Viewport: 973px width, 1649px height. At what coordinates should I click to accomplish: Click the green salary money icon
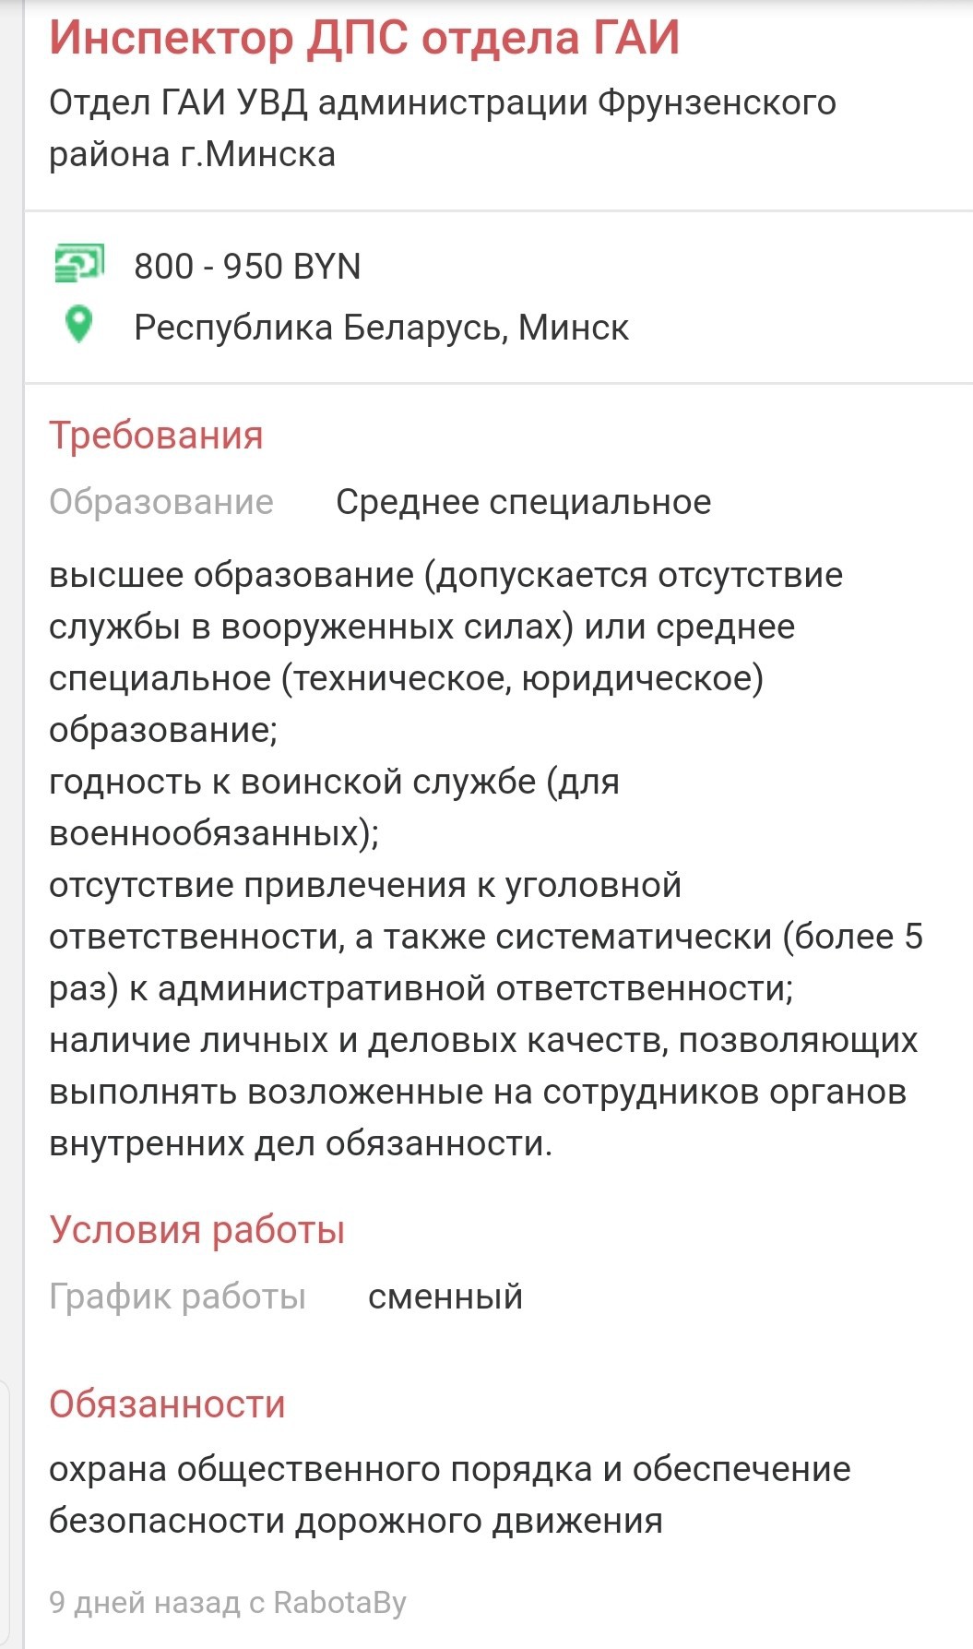(x=79, y=263)
